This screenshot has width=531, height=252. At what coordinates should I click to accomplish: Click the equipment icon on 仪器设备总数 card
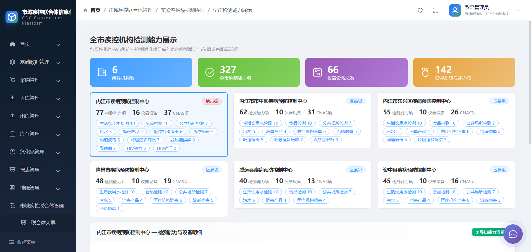[x=317, y=72]
